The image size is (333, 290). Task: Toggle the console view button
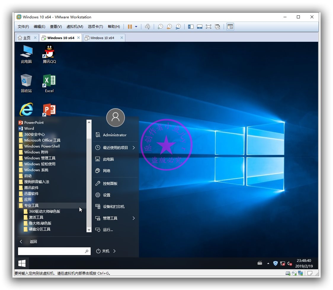coord(230,27)
